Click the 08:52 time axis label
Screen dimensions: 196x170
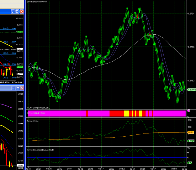[122, 169]
